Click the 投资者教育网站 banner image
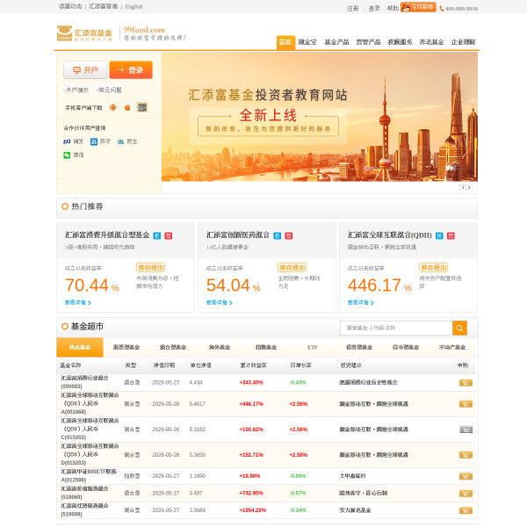Image resolution: width=527 pixels, height=527 pixels. (320, 117)
